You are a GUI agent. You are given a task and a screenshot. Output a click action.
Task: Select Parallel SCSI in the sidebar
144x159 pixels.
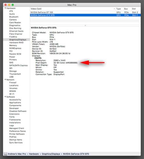point(15,54)
